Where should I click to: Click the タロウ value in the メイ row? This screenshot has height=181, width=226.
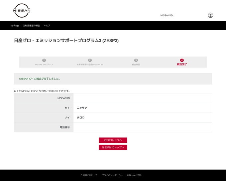click(x=81, y=118)
